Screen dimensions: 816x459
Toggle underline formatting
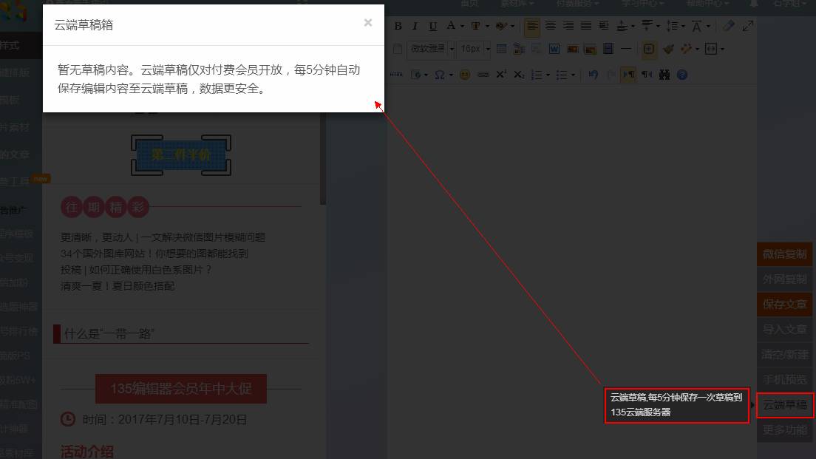(432, 26)
